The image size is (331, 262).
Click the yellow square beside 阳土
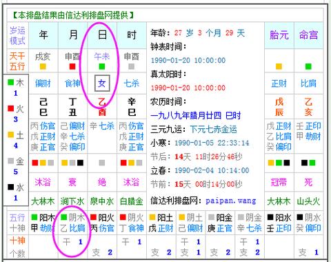pyautogui.click(x=152, y=217)
